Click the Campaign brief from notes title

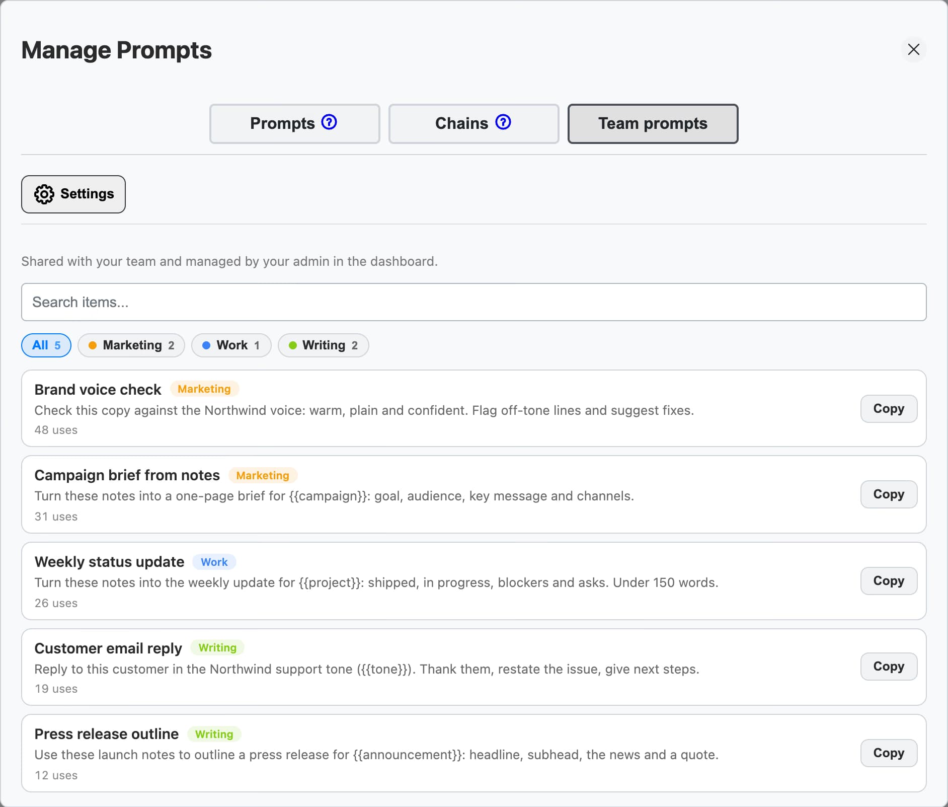127,475
